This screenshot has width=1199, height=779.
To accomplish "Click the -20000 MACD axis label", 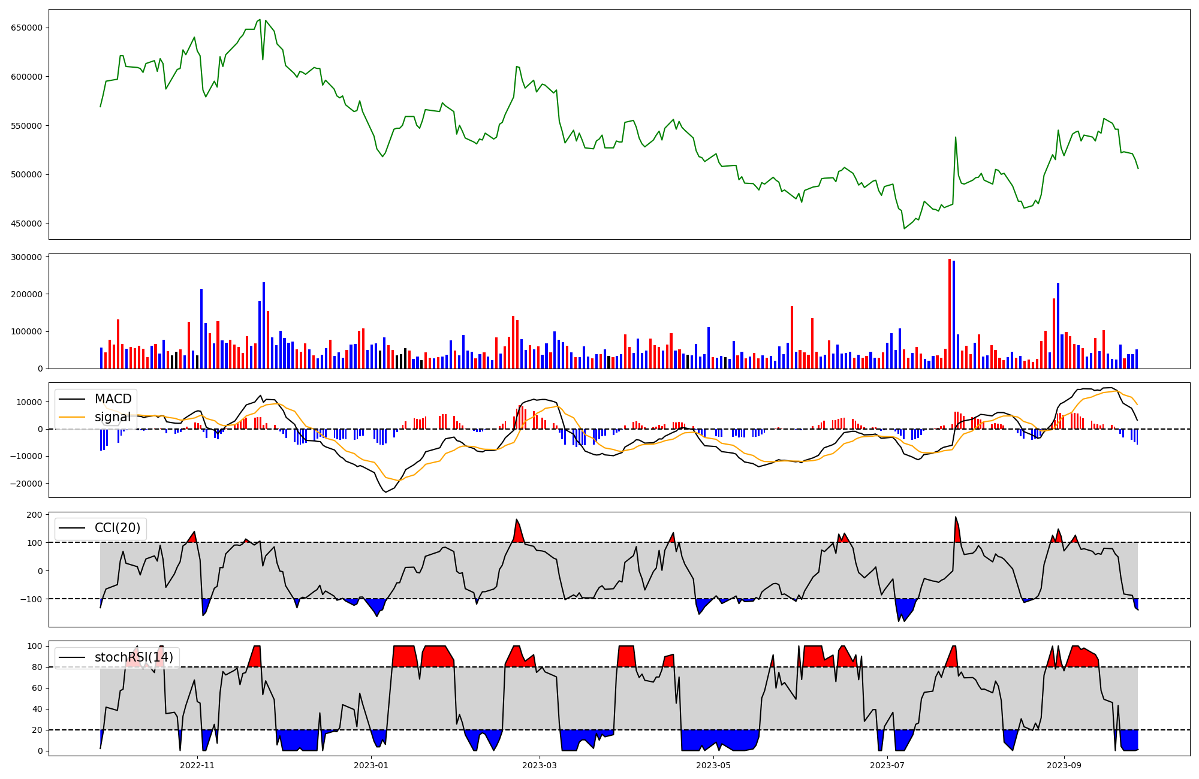I will click(26, 484).
